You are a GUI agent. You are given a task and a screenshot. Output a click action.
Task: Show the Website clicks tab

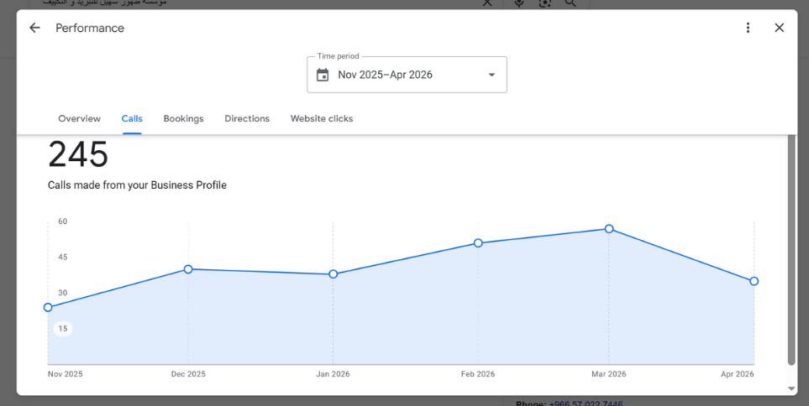[322, 119]
